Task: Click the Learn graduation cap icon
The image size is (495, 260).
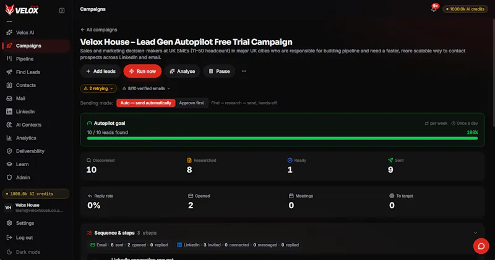Action: coord(9,164)
